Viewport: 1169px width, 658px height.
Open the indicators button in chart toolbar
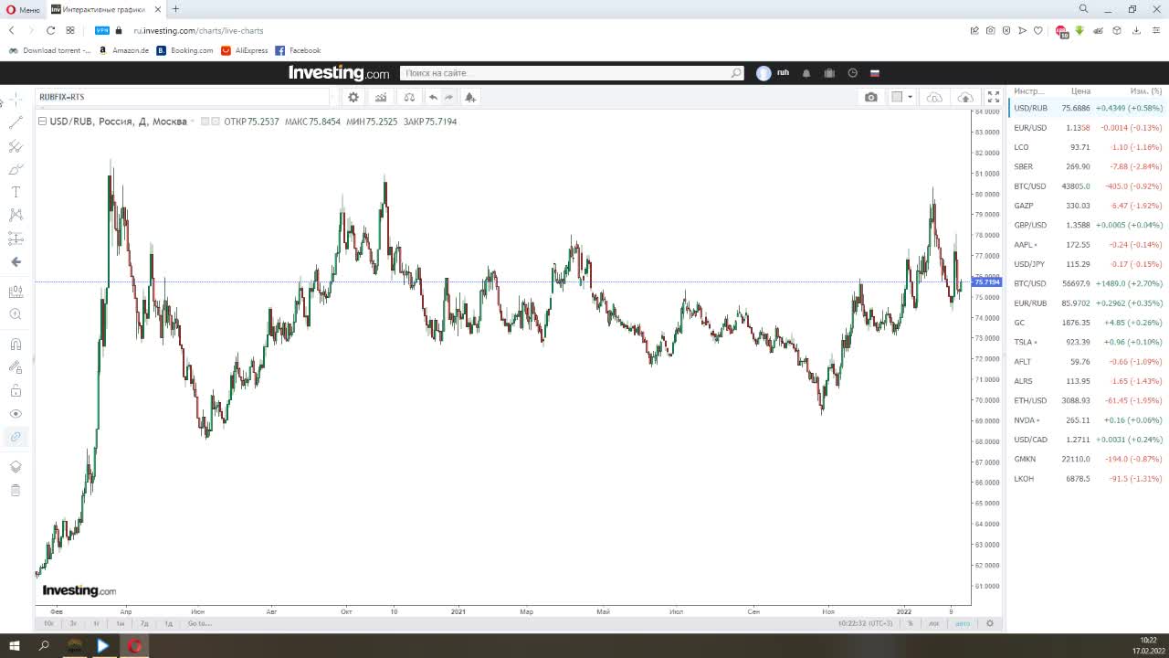pyautogui.click(x=381, y=97)
